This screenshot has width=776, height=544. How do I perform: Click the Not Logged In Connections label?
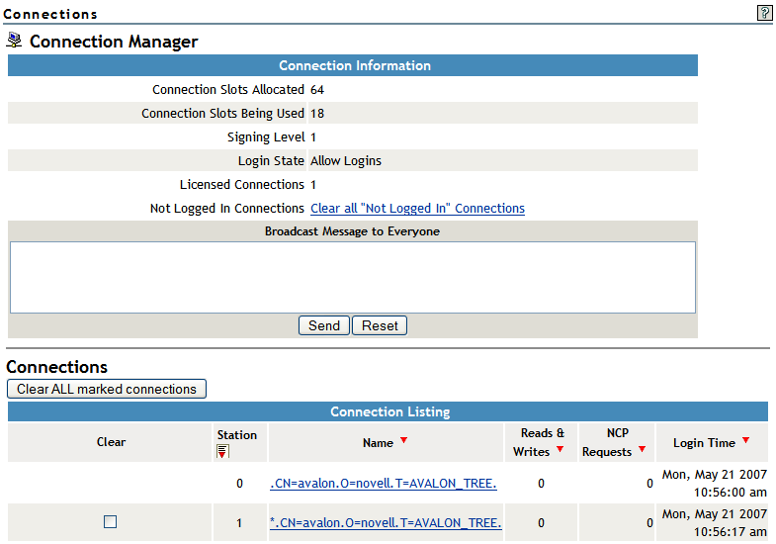[227, 209]
